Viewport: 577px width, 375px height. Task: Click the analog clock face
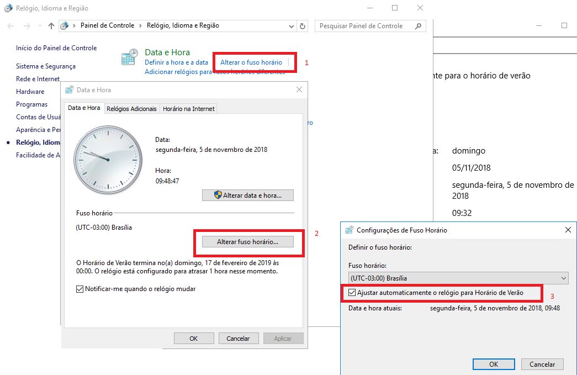pyautogui.click(x=108, y=160)
